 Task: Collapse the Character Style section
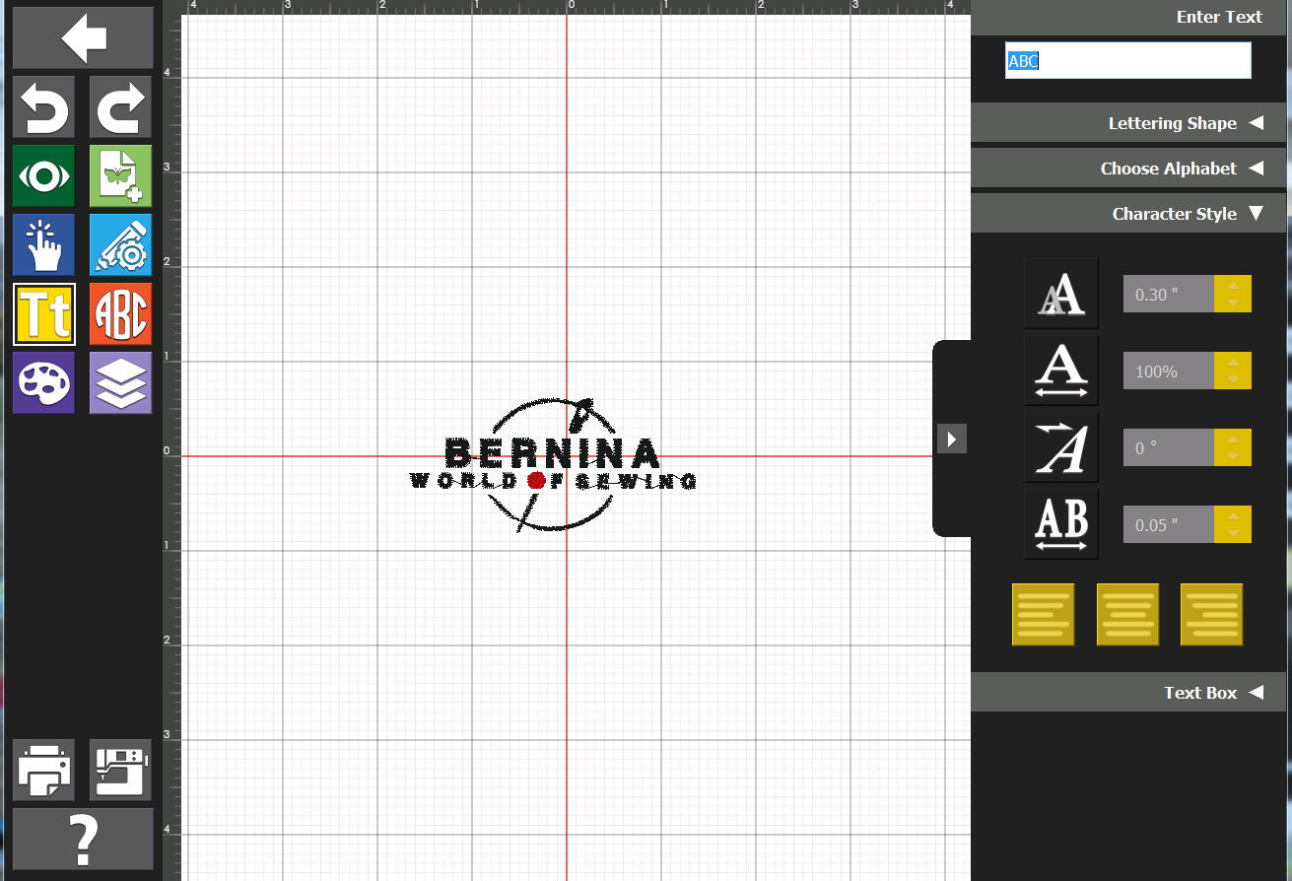pos(1128,214)
